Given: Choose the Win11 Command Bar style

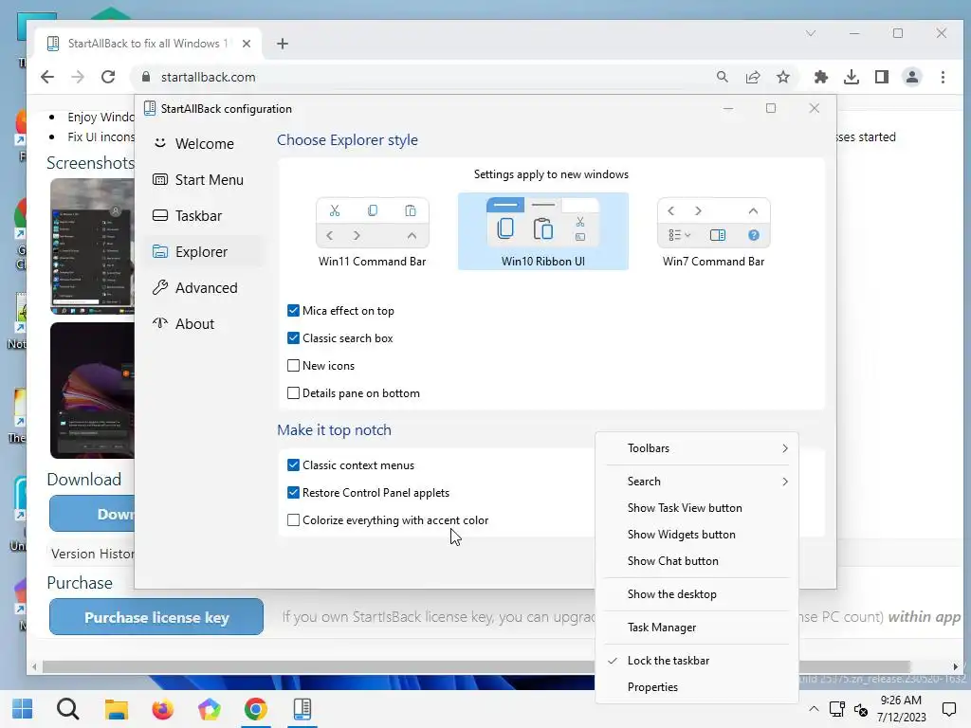Looking at the screenshot, I should [x=372, y=231].
